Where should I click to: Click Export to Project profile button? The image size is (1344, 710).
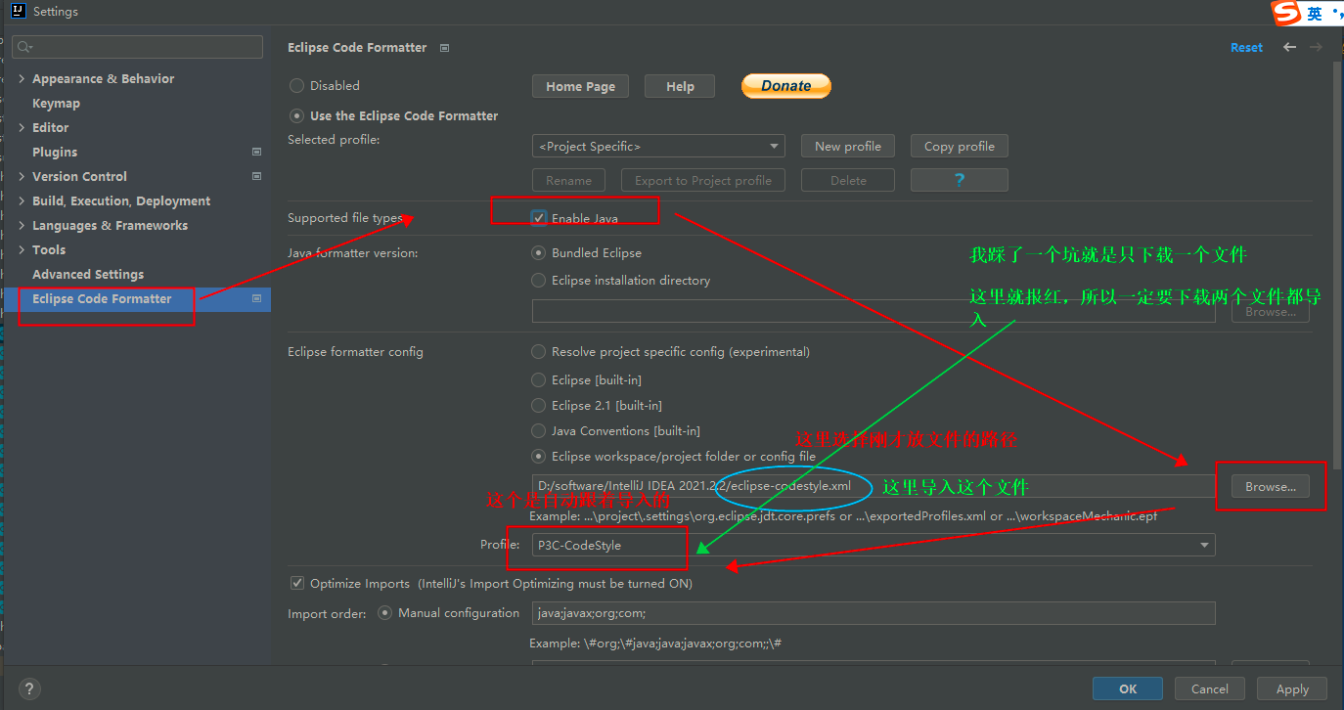point(703,180)
